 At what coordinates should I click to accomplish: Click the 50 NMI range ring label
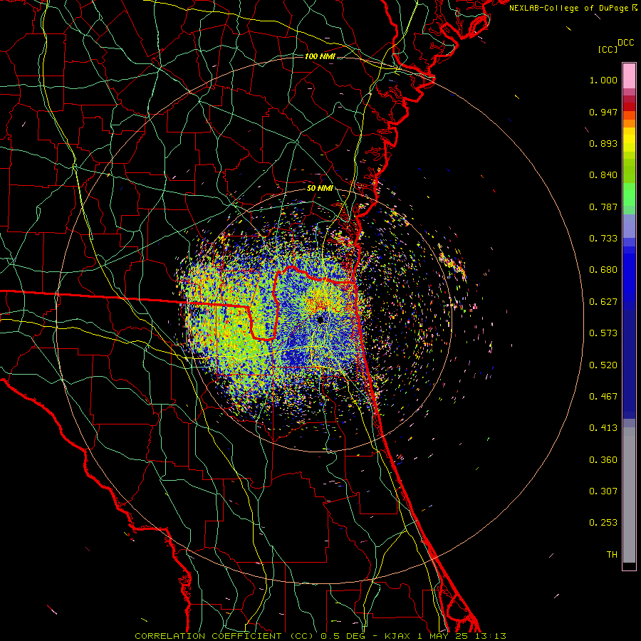pyautogui.click(x=320, y=188)
